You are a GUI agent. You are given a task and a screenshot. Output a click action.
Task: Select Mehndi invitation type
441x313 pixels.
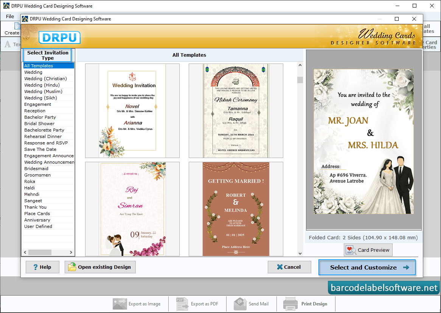pyautogui.click(x=48, y=194)
